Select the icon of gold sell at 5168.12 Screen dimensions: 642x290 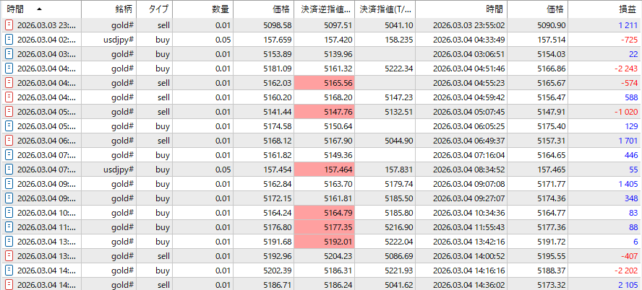9,141
